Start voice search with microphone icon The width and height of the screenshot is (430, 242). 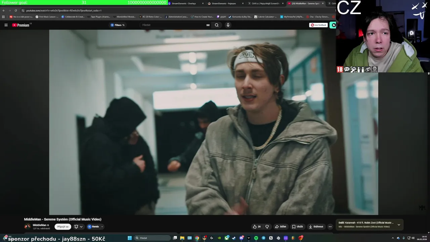click(x=228, y=25)
